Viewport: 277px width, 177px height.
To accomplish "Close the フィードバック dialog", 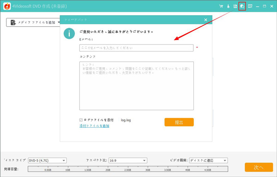I will point(205,20).
